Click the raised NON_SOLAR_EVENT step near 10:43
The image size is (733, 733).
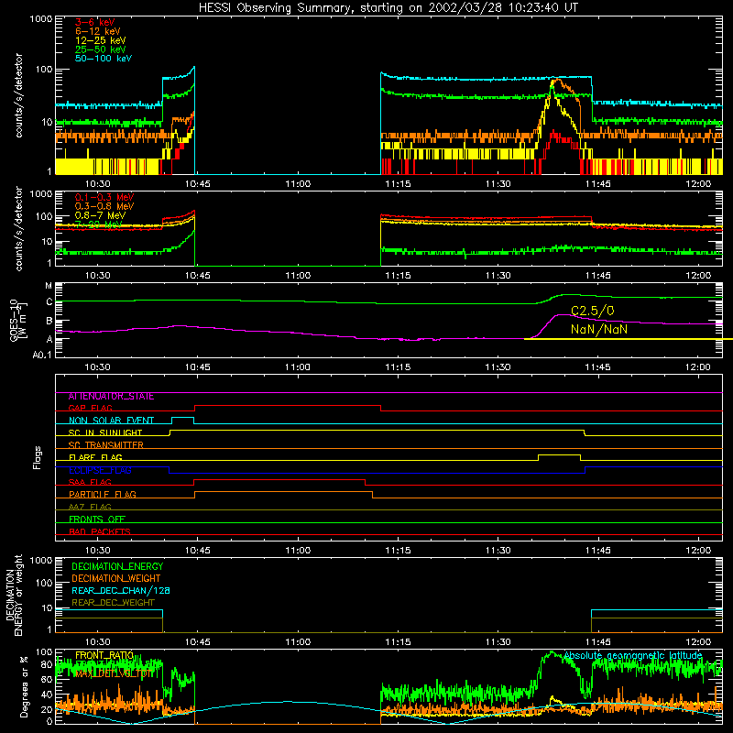click(182, 418)
